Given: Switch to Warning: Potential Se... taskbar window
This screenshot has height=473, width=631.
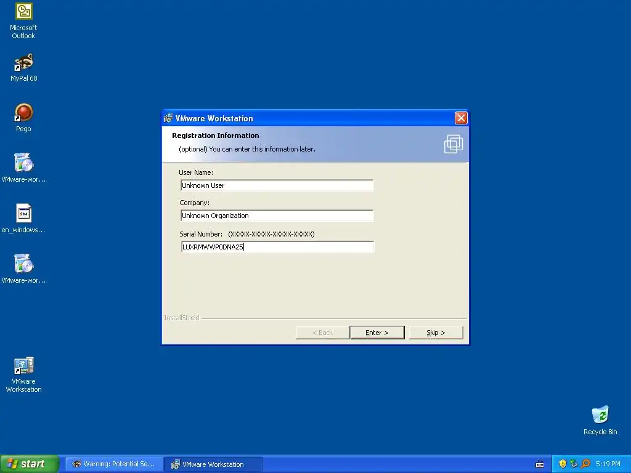Looking at the screenshot, I should click(x=114, y=464).
